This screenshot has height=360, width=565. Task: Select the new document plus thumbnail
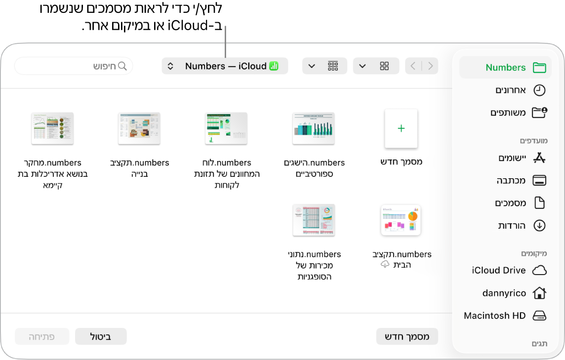pos(401,128)
